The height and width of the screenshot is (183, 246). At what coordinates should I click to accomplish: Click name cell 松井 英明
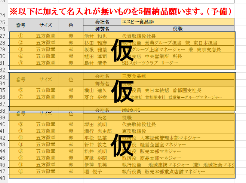coord(102,151)
